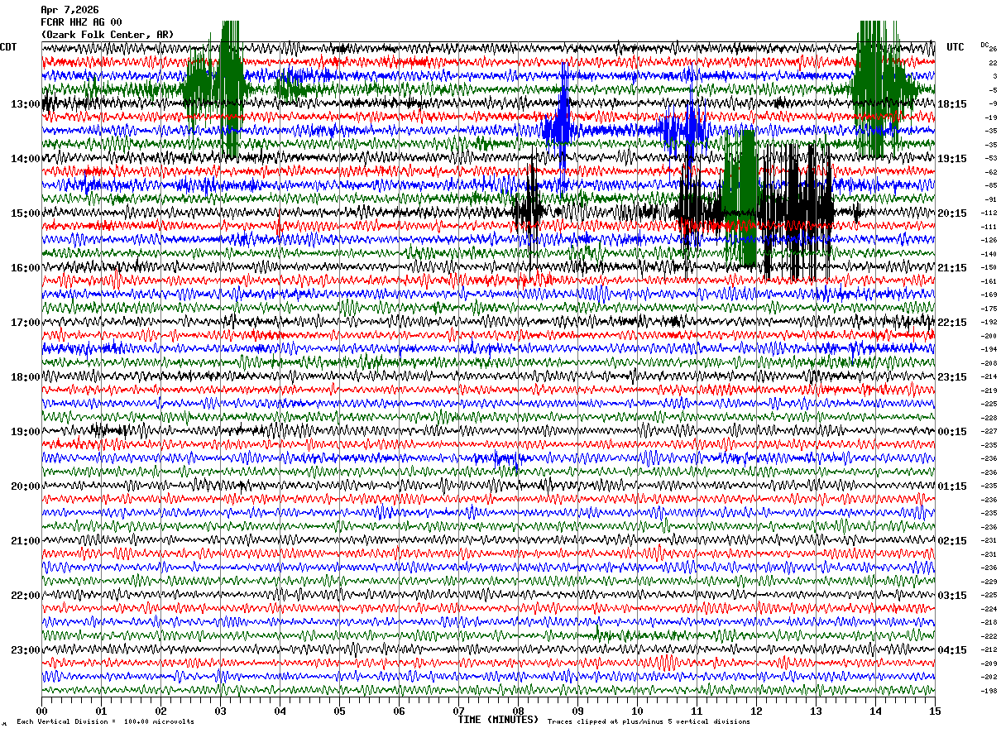Click the '16:00' CDT time label
The image size is (1001, 733).
click(x=25, y=268)
